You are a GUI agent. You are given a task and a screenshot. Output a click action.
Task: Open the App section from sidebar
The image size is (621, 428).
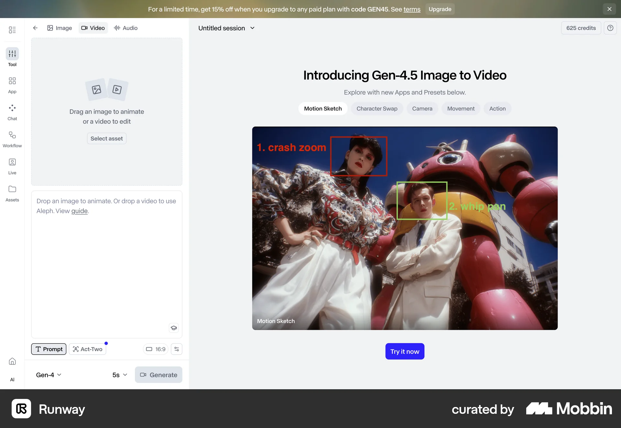(12, 85)
